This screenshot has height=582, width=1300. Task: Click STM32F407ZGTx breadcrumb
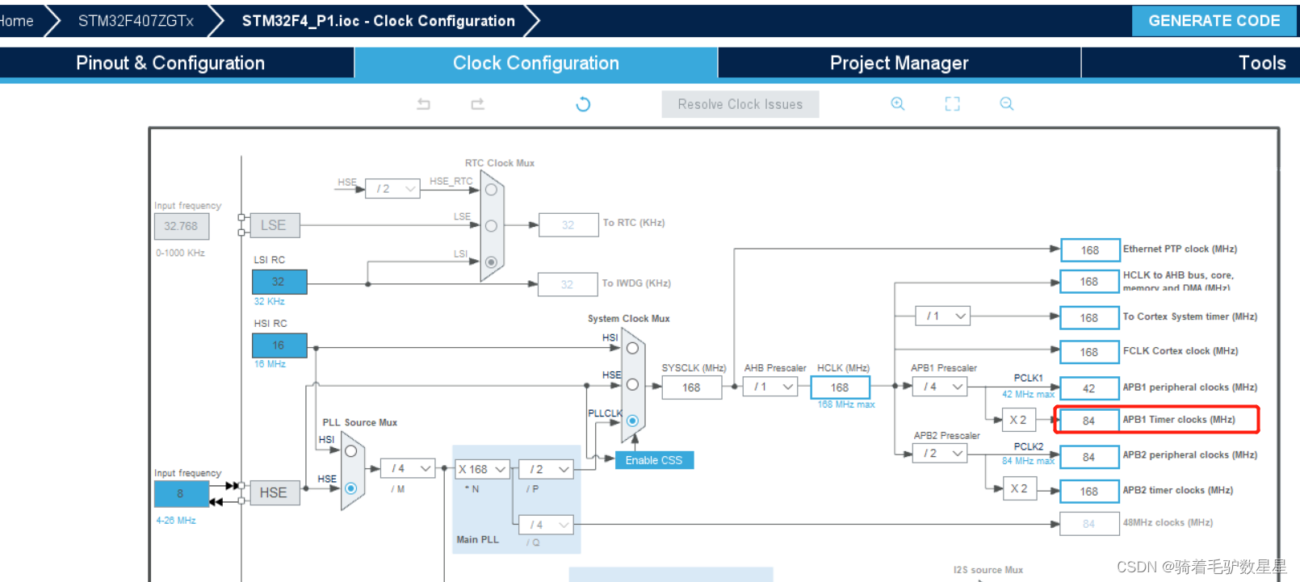coord(136,21)
